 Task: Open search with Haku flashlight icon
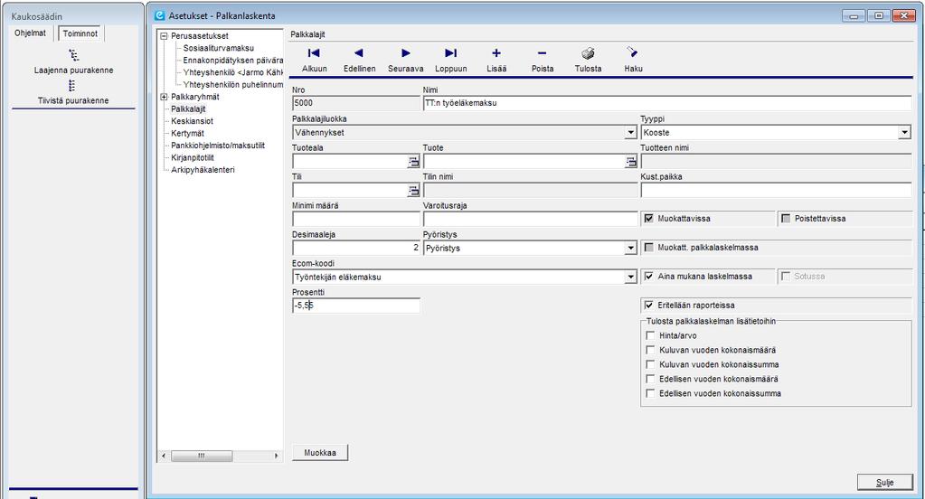pyautogui.click(x=632, y=53)
